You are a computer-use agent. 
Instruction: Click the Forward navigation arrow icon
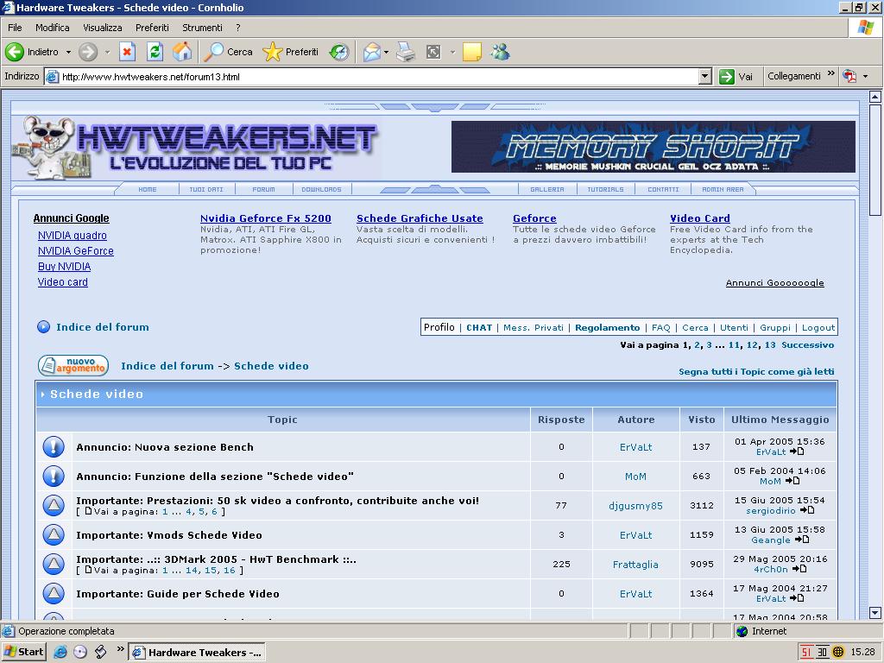tap(88, 52)
